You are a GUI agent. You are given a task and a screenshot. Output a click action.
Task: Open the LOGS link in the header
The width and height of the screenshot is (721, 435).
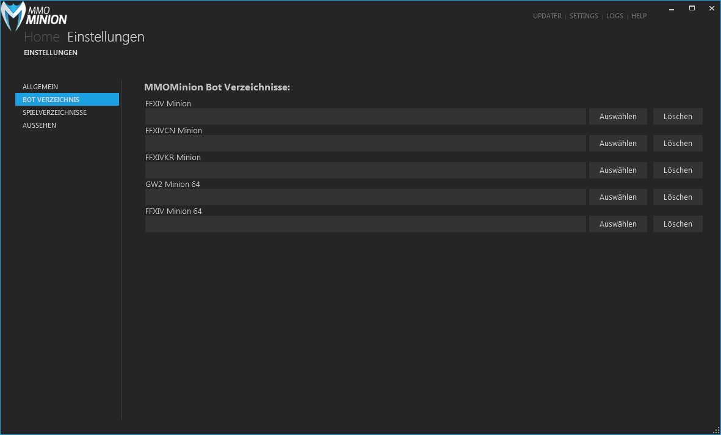tap(614, 16)
